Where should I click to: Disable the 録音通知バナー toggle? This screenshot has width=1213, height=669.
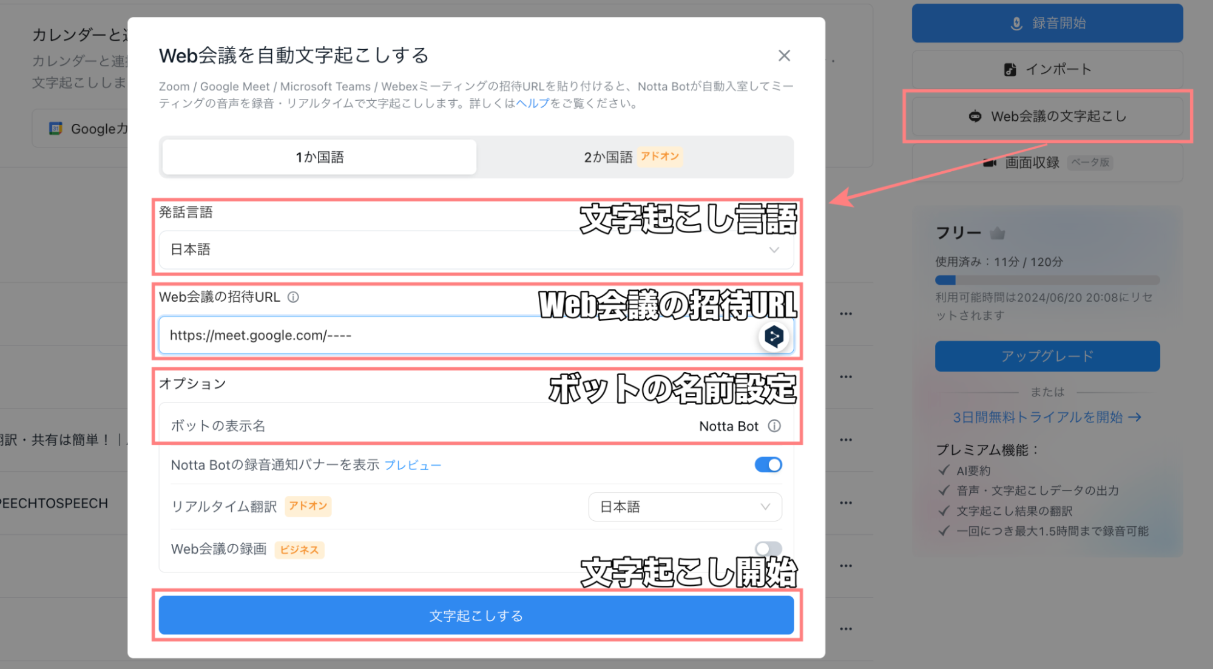point(768,465)
